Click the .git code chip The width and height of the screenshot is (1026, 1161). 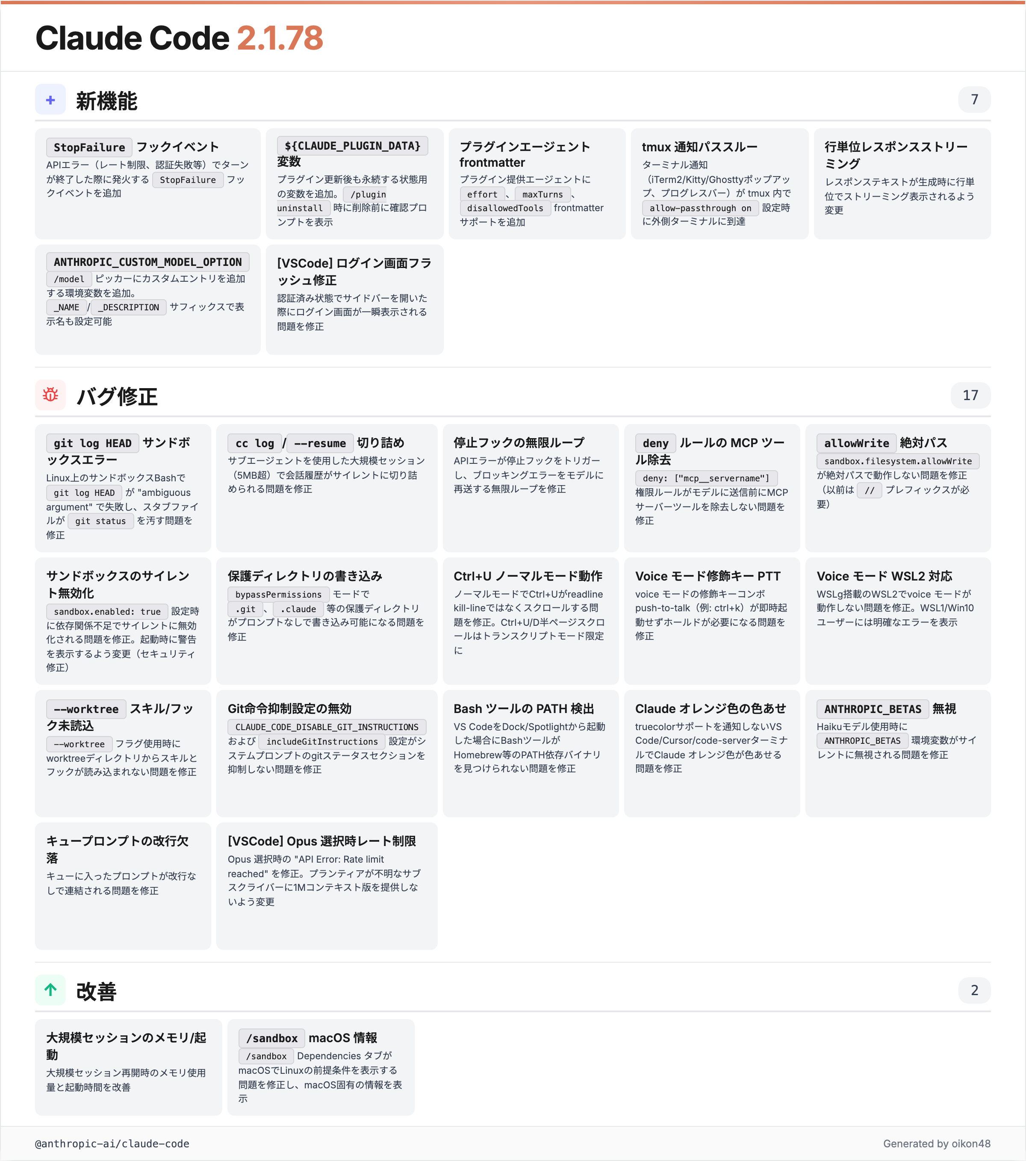pos(245,609)
